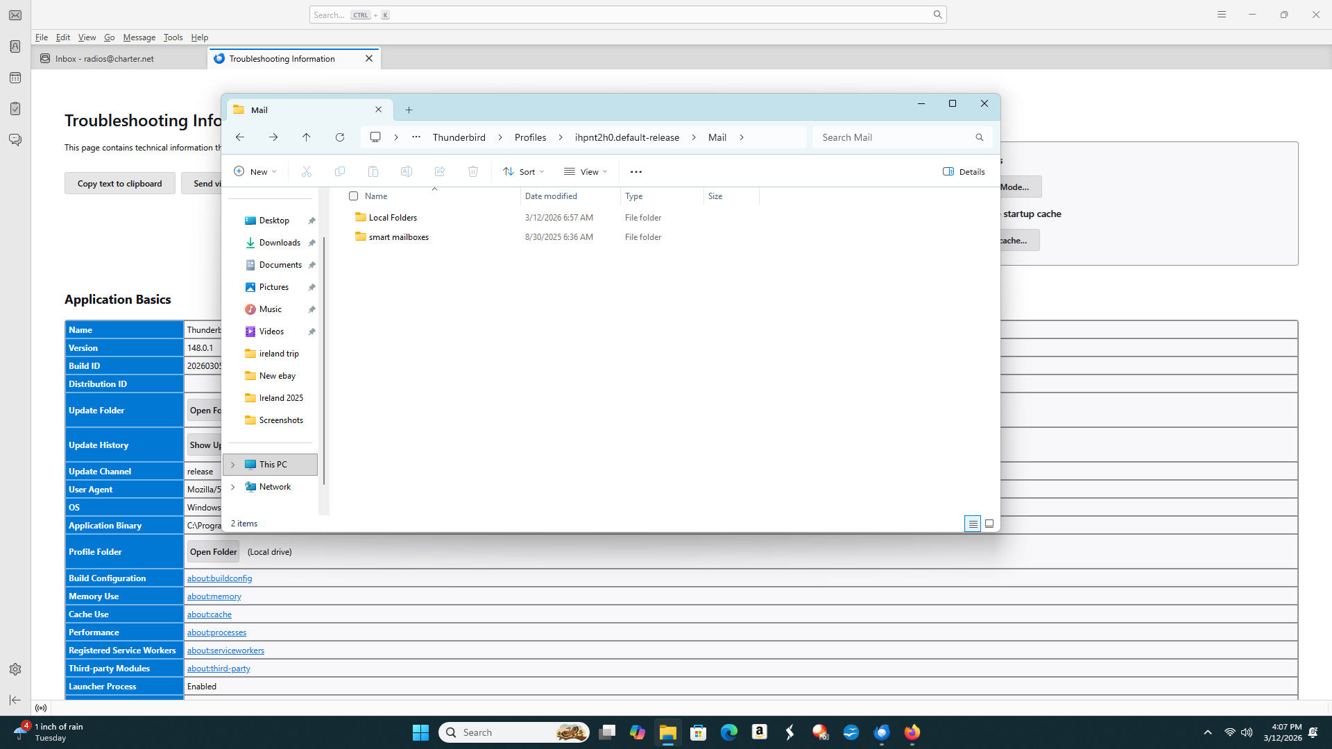Click the Refresh button in File Explorer
Image resolution: width=1332 pixels, height=749 pixels.
pyautogui.click(x=340, y=137)
